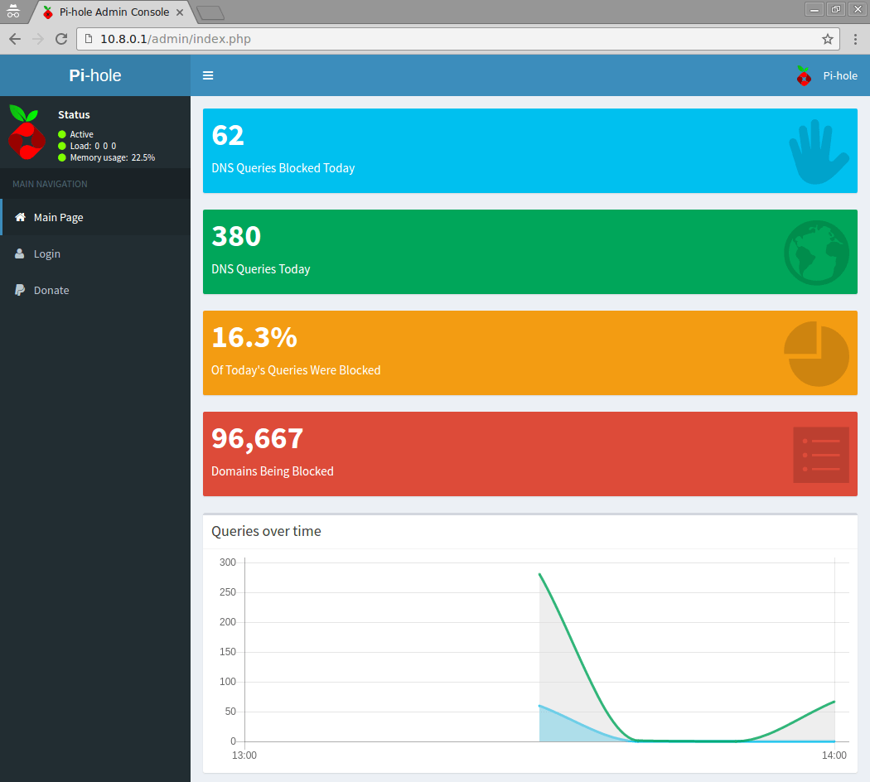Viewport: 870px width, 782px height.
Task: Select the Pi-hole Admin Console browser tab
Action: coord(114,12)
